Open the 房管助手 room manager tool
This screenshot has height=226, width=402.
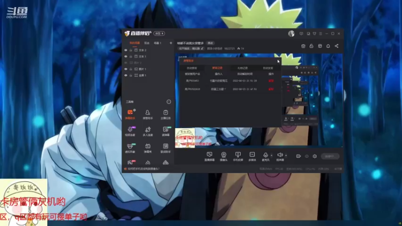(x=148, y=115)
